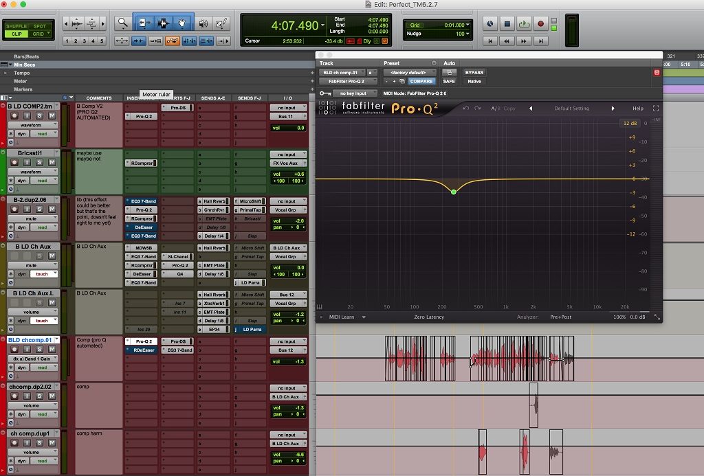Click Go to End transport button
704x476 pixels.
[x=540, y=41]
